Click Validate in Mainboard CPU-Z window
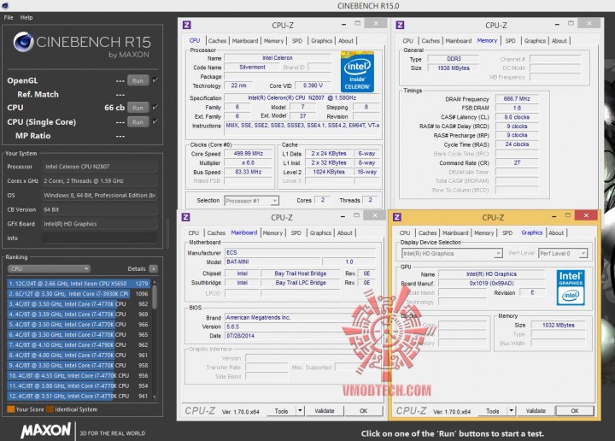 (x=325, y=411)
